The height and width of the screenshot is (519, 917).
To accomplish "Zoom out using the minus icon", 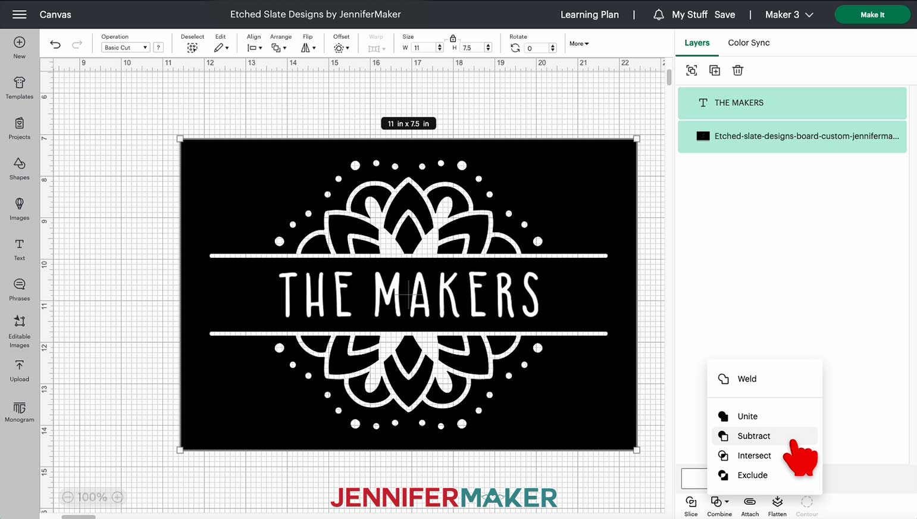I will (68, 497).
